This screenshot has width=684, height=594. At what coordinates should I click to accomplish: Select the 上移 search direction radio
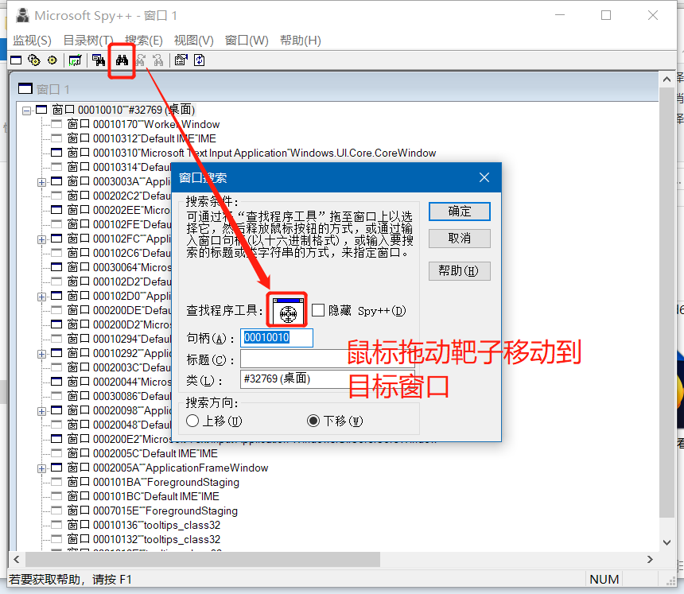pyautogui.click(x=192, y=421)
